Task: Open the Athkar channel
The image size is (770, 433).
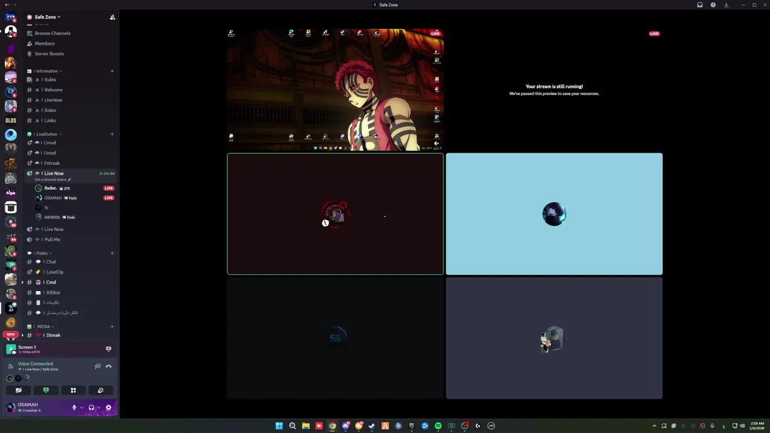Action: 53,292
